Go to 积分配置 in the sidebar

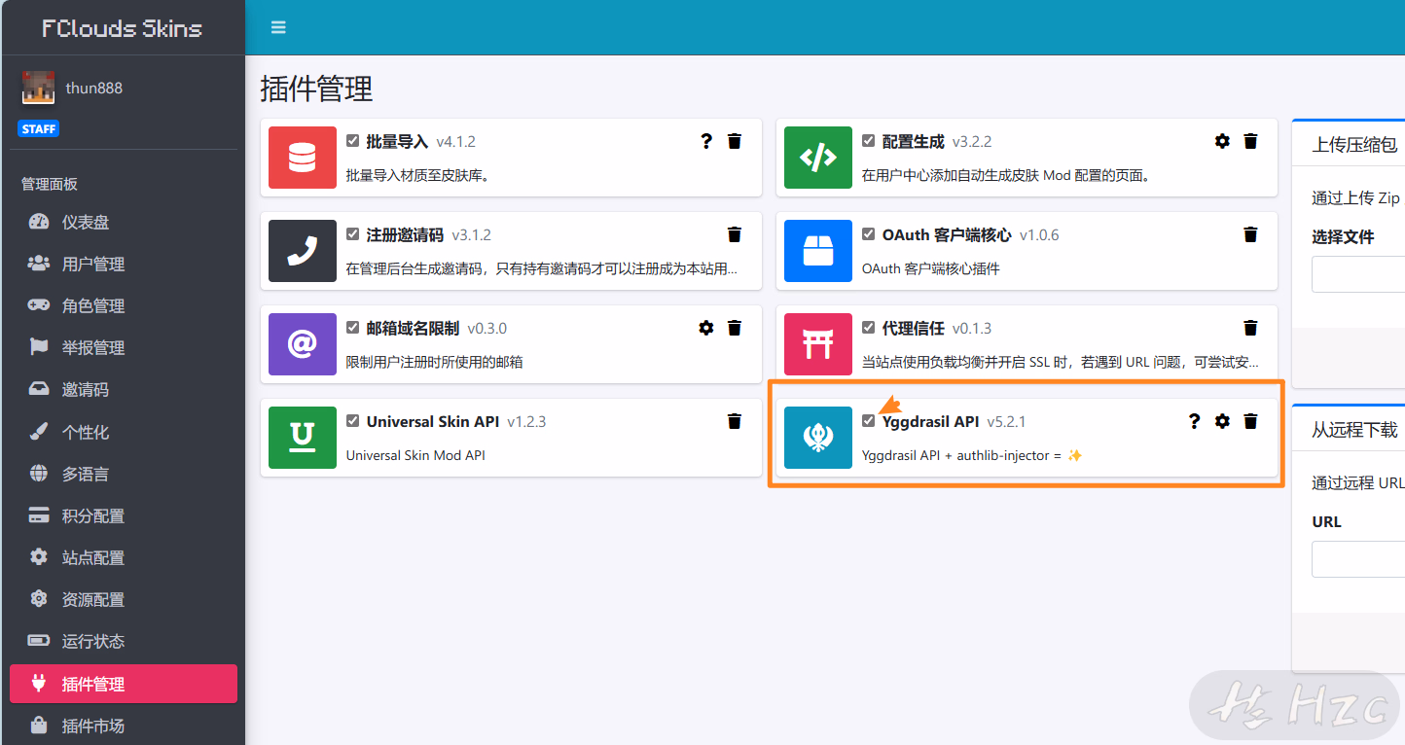pos(124,515)
